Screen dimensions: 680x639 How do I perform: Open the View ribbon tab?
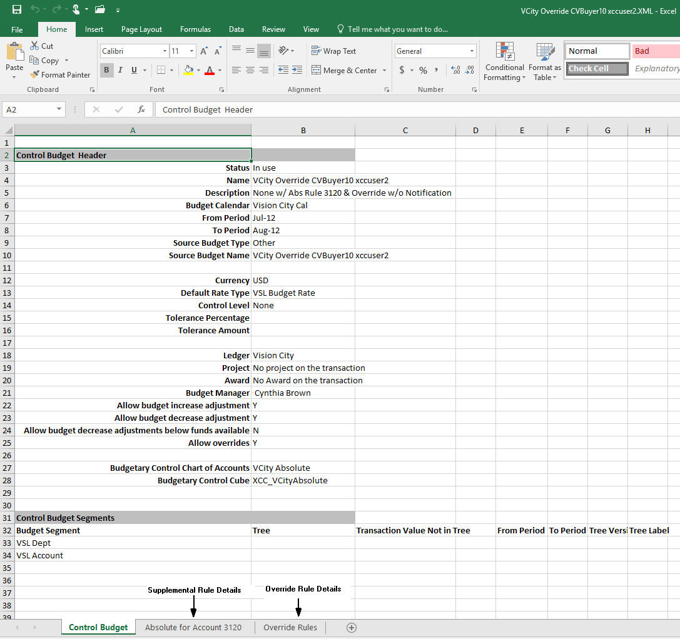311,29
